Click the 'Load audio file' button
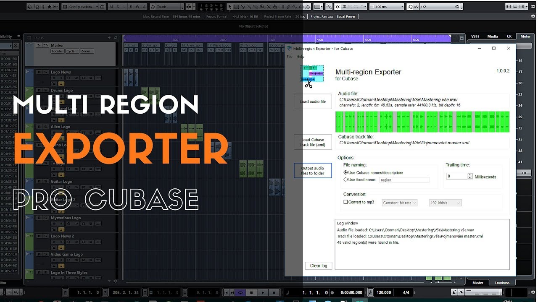Image resolution: width=538 pixels, height=302 pixels. click(313, 102)
